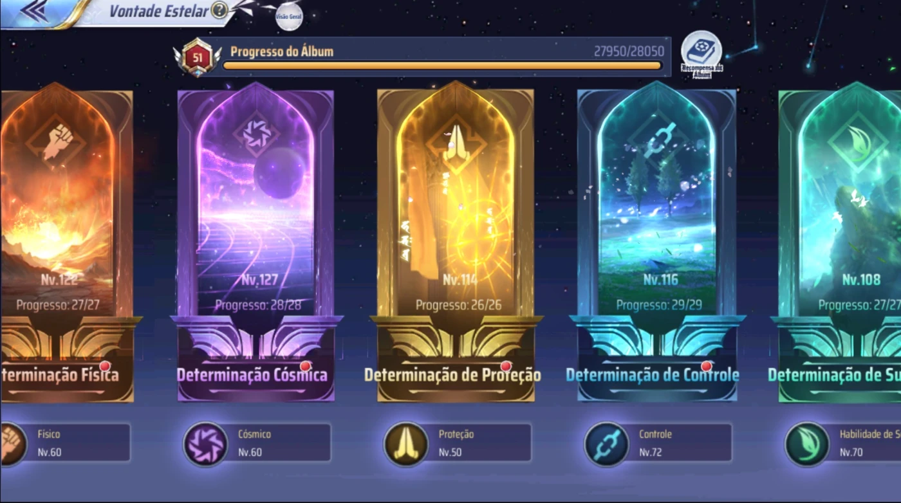Select the green leaf support skill icon

pyautogui.click(x=807, y=444)
